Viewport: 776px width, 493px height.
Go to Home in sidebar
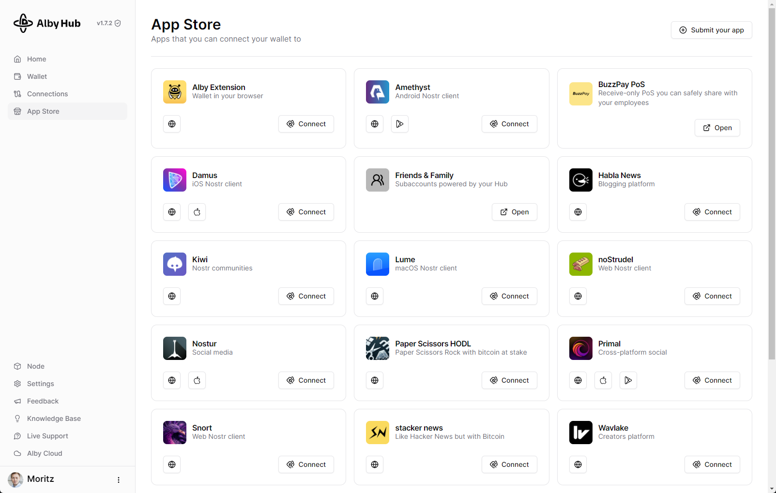[67, 59]
